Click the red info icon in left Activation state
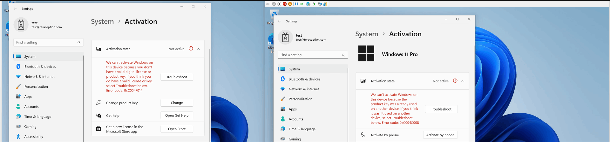 [x=191, y=49]
